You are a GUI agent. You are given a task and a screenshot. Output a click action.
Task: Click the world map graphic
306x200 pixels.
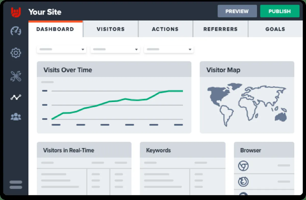(x=247, y=104)
